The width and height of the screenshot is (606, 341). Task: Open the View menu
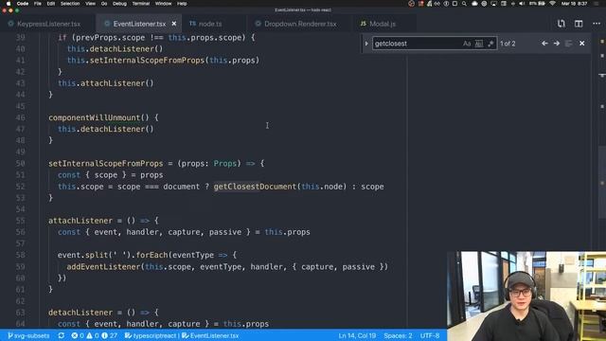(91, 4)
